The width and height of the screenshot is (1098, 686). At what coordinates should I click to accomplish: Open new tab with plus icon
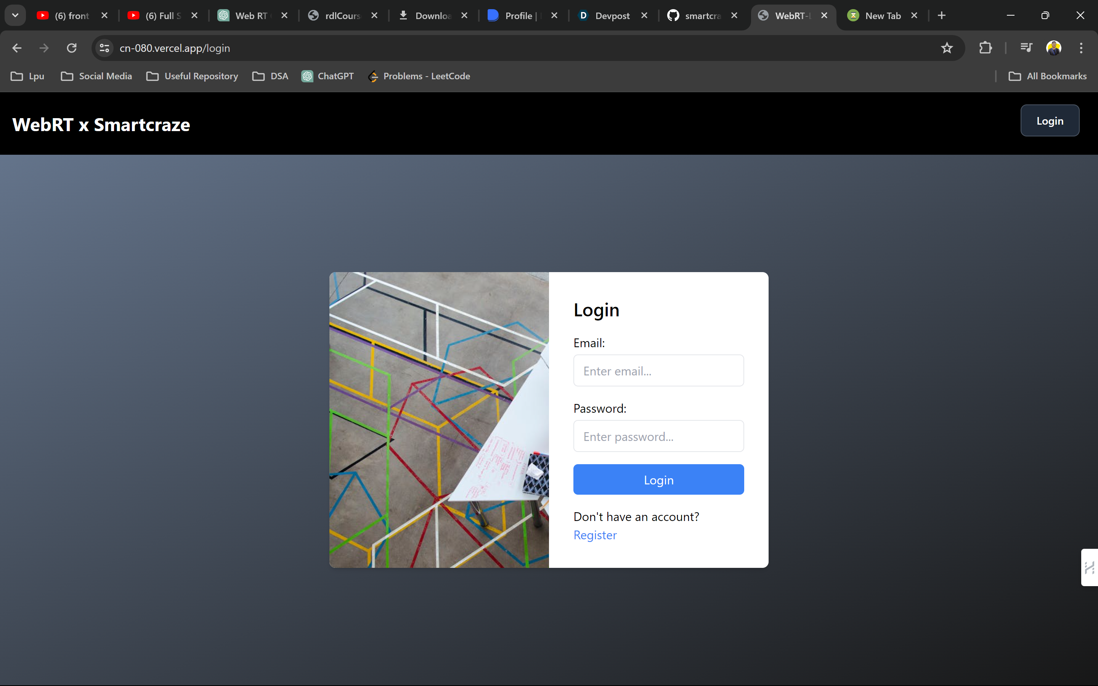(941, 16)
